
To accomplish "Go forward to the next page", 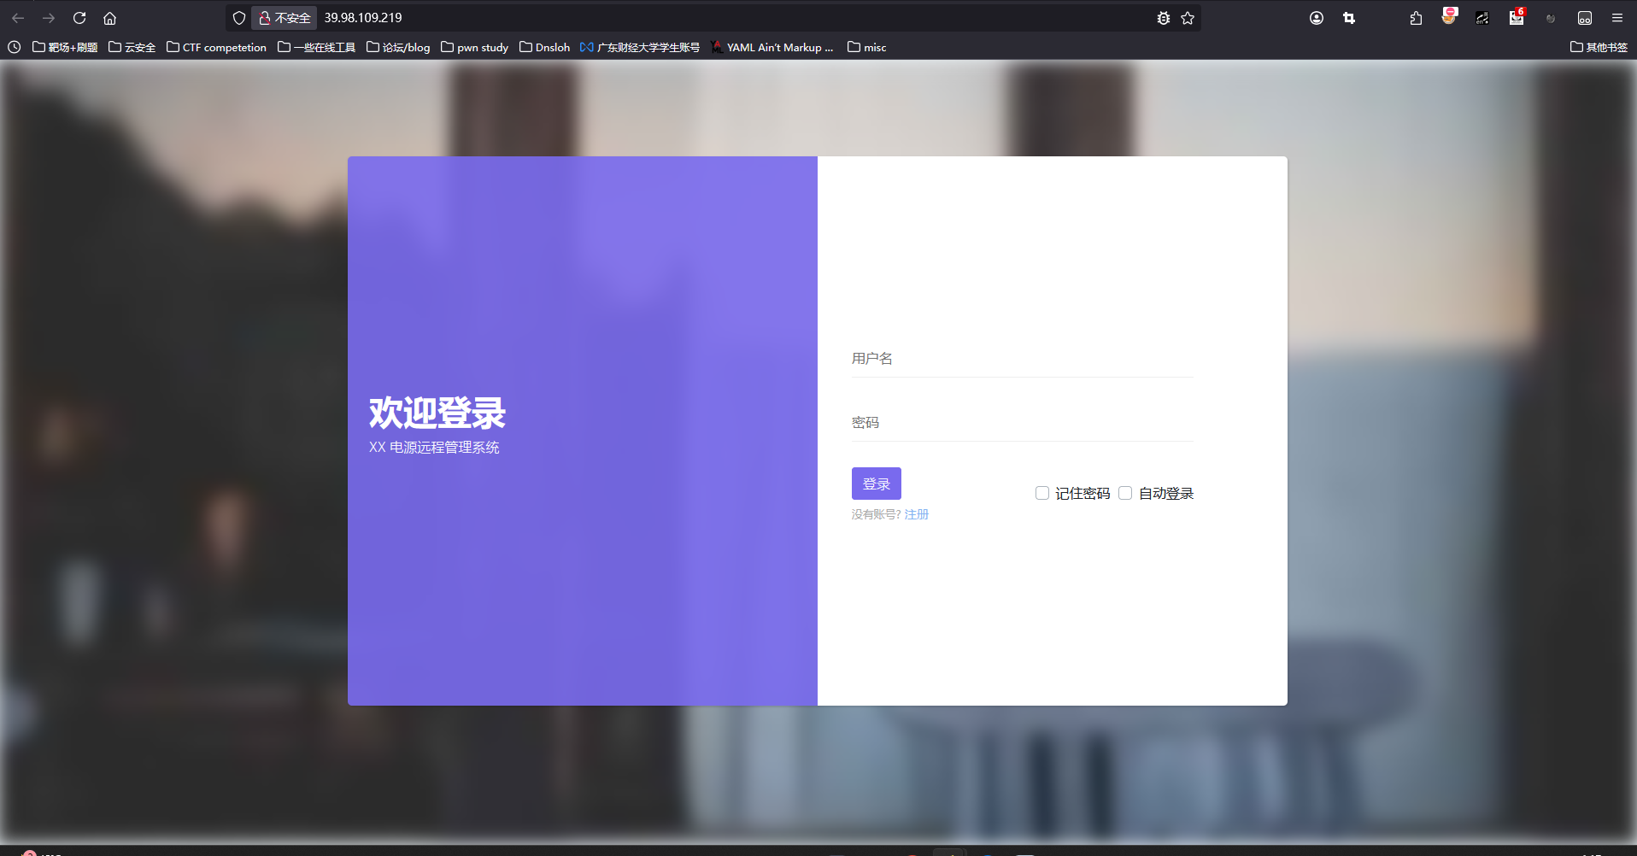I will 49,18.
